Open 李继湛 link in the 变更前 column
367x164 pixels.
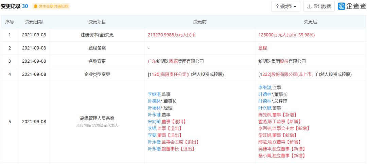(x=154, y=95)
